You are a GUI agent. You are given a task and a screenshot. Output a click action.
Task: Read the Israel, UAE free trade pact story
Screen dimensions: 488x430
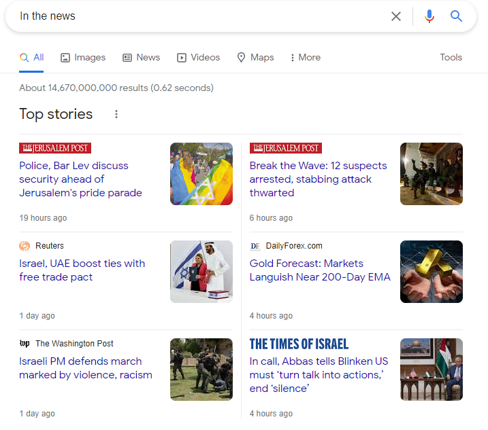pyautogui.click(x=82, y=270)
